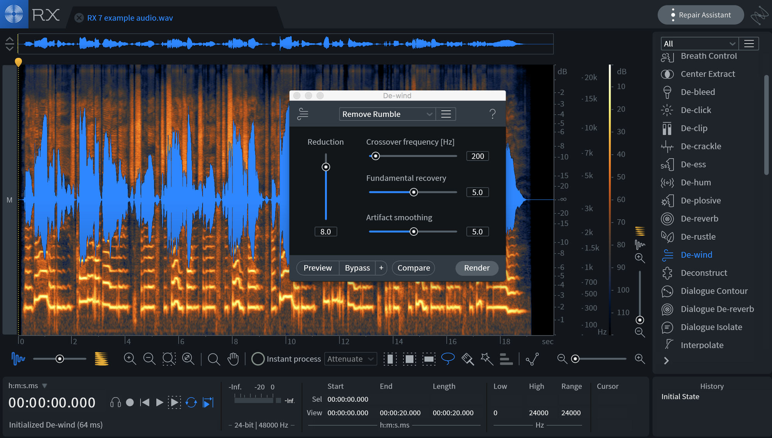Click the grab hand tool
This screenshot has height=438, width=772.
233,359
